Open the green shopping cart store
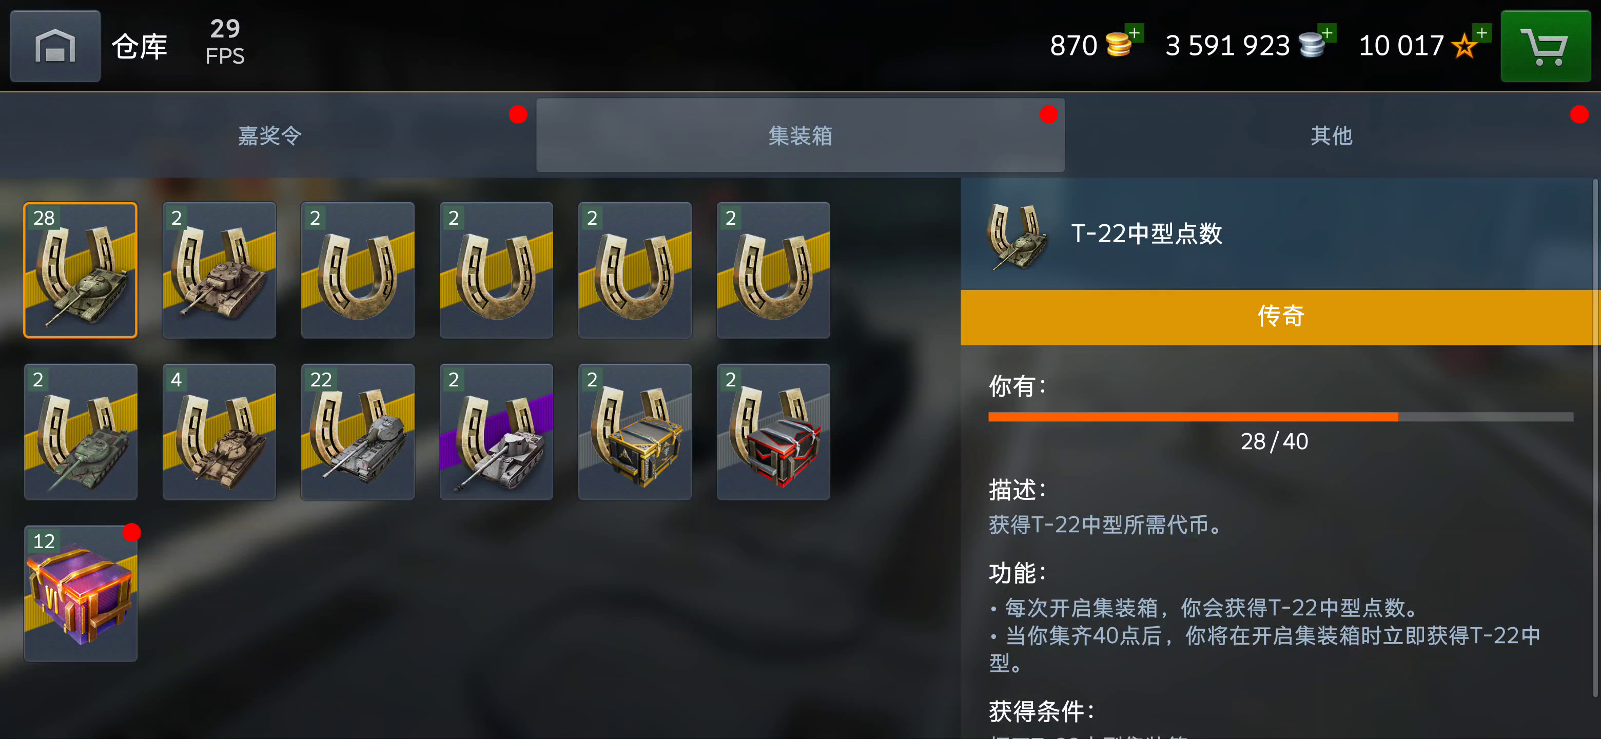 [1546, 46]
